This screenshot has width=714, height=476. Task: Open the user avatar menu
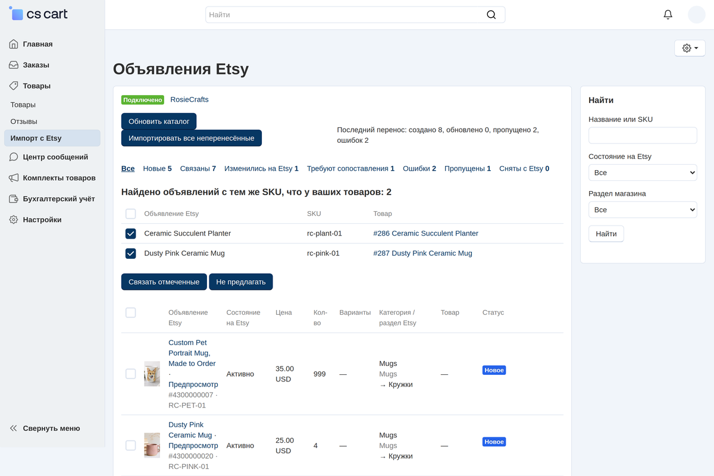[697, 15]
